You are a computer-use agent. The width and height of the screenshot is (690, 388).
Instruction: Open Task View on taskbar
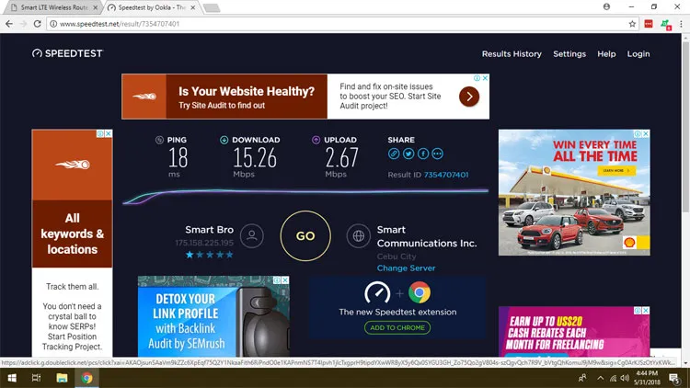[37, 378]
